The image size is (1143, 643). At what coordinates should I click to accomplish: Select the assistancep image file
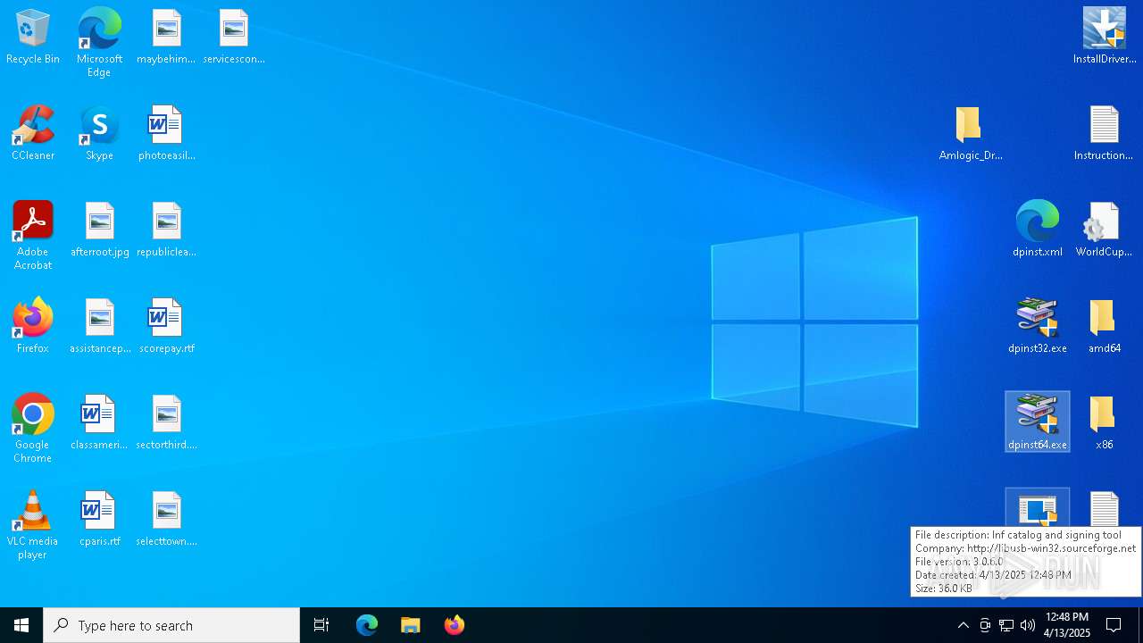[99, 327]
